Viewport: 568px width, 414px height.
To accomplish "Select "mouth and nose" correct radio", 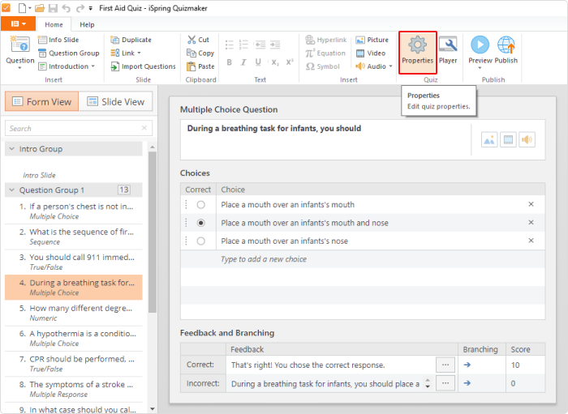I will [200, 223].
